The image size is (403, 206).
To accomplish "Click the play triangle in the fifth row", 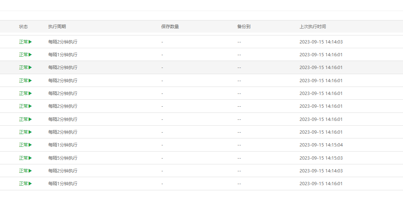I will click(30, 94).
